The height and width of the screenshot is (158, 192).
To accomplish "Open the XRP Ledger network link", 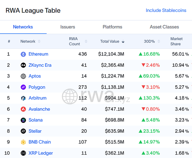I will pos(41,153).
